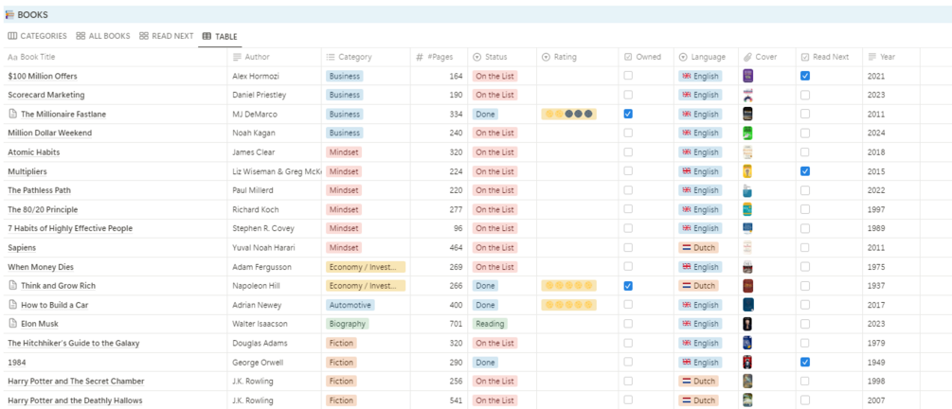Open cover thumbnail for Elon Musk

748,324
